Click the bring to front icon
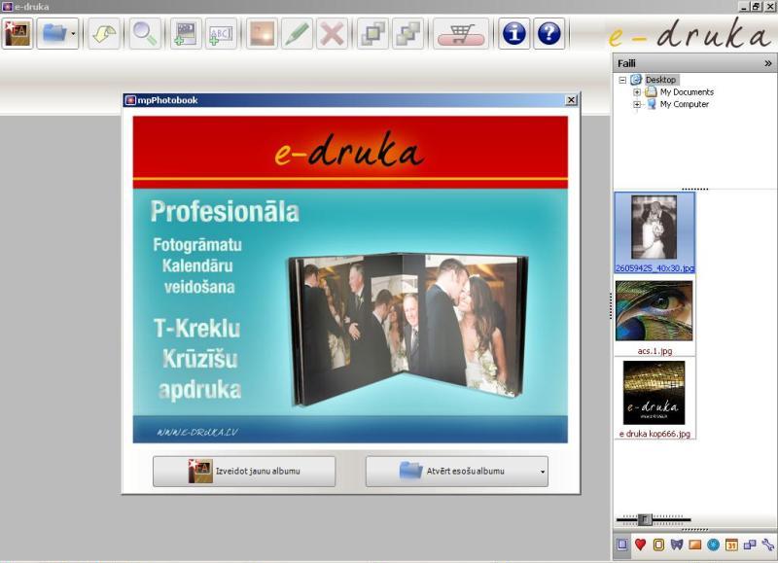This screenshot has width=778, height=563. pyautogui.click(x=372, y=33)
